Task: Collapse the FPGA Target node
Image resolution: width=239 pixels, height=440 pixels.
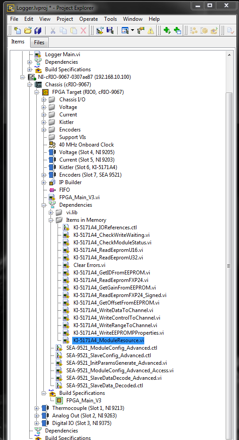Action: pos(37,92)
